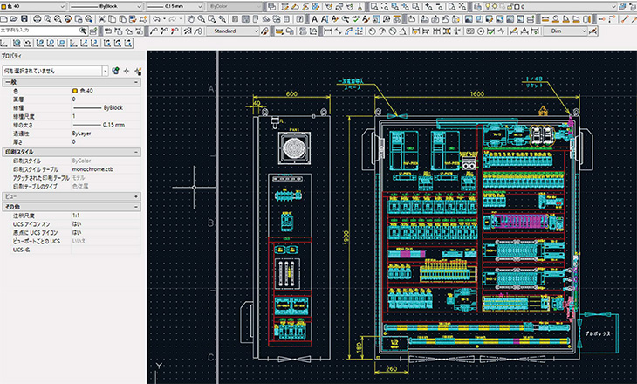637x384 pixels.
Task: Click the 色 40 color swatch in properties
Action: click(75, 91)
